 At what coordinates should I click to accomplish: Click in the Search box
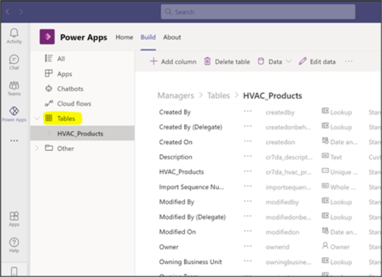click(258, 12)
